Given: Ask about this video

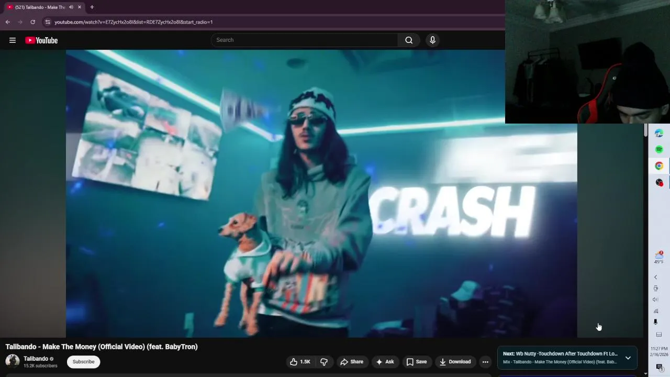Looking at the screenshot, I should pyautogui.click(x=385, y=362).
